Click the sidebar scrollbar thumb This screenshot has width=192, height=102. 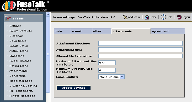(48, 54)
